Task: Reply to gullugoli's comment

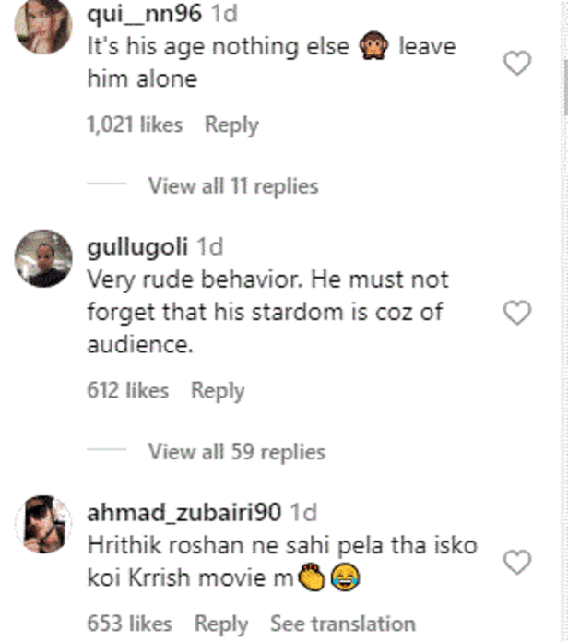Action: tap(218, 390)
